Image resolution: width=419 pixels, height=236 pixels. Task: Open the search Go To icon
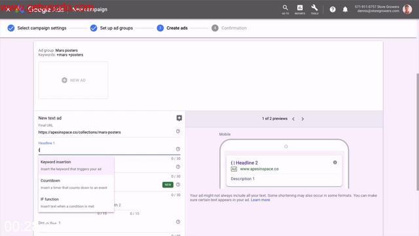tap(285, 9)
